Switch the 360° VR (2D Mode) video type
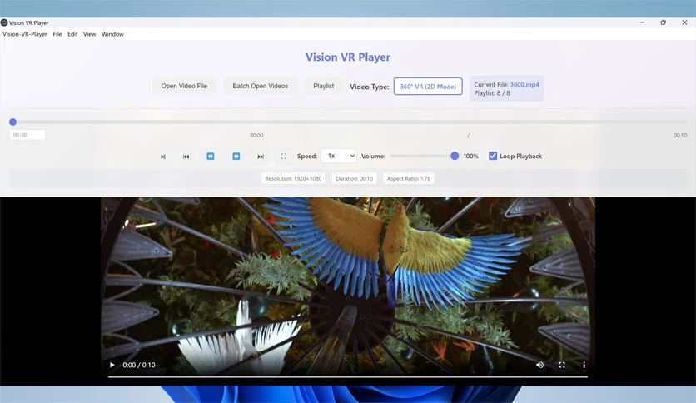This screenshot has width=696, height=403. 428,87
